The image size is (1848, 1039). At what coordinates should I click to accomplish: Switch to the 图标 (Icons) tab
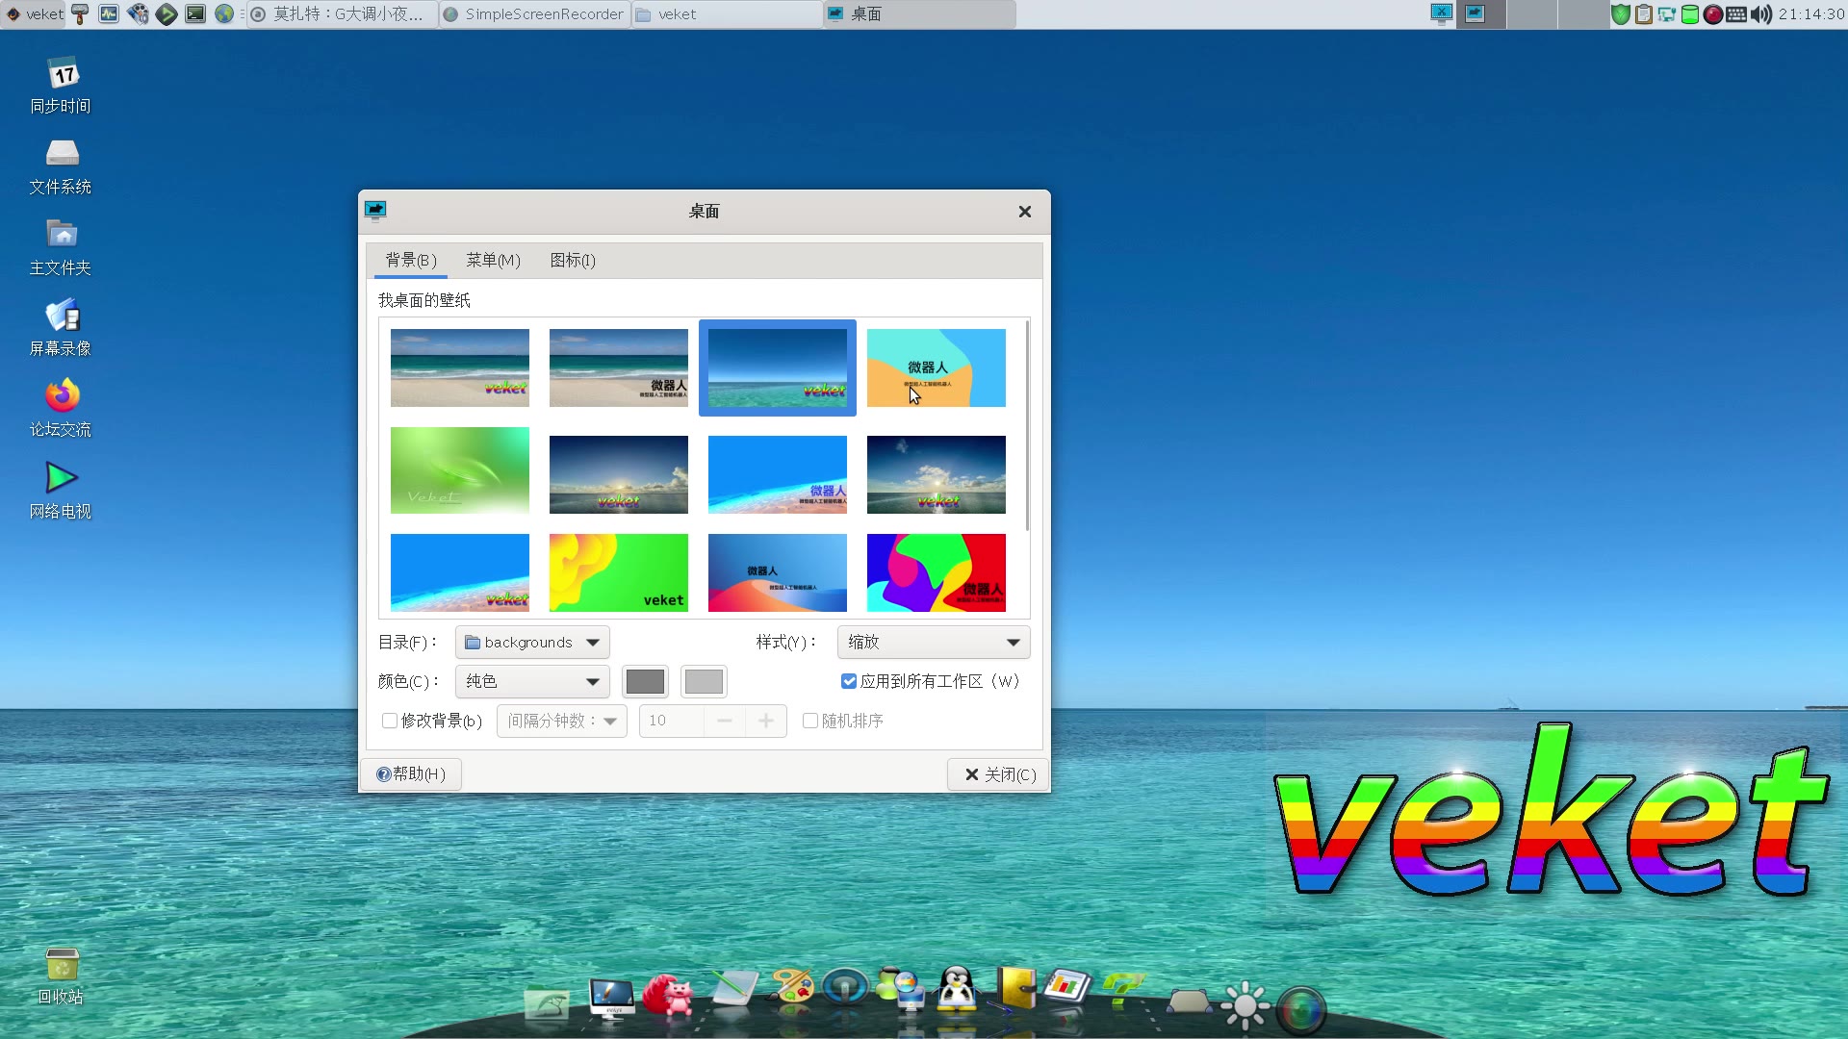coord(571,260)
